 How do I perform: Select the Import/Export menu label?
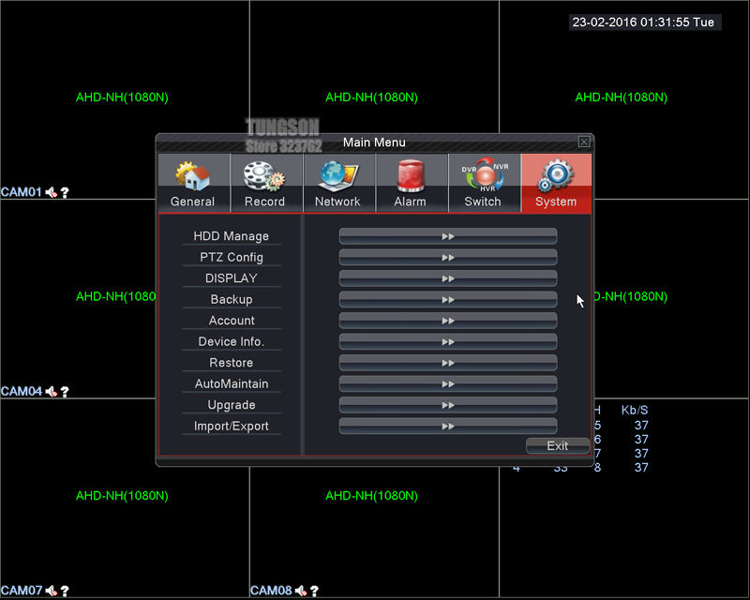(232, 426)
